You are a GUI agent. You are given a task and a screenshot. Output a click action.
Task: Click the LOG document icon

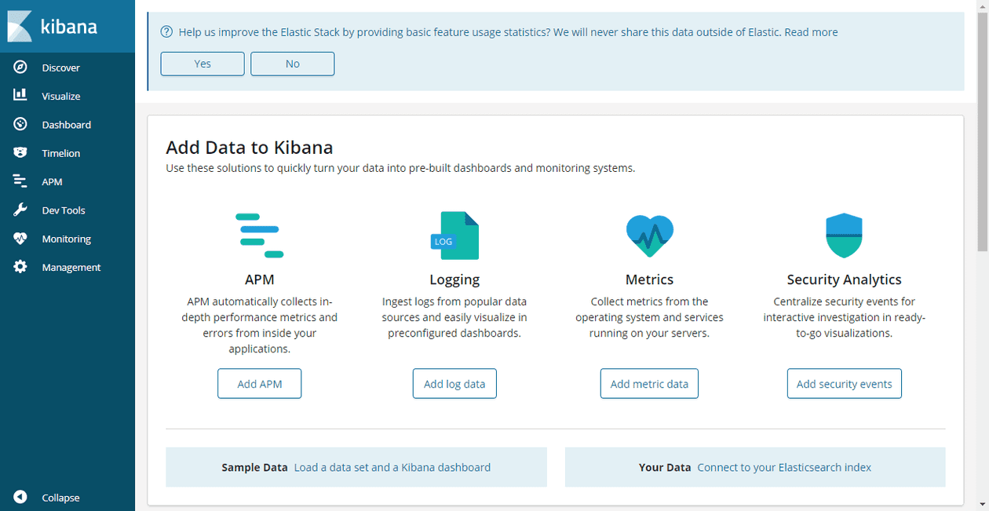pos(454,235)
